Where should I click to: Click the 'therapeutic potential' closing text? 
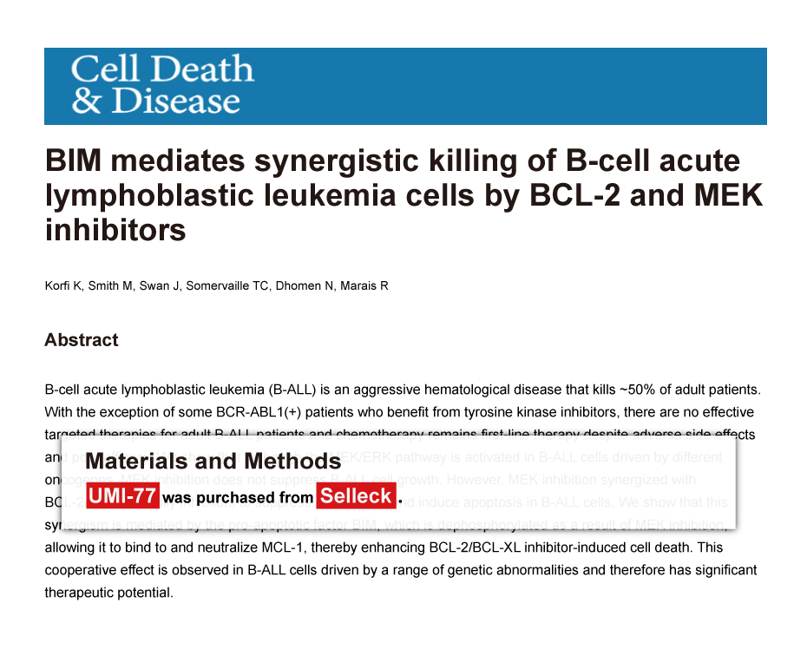point(108,593)
